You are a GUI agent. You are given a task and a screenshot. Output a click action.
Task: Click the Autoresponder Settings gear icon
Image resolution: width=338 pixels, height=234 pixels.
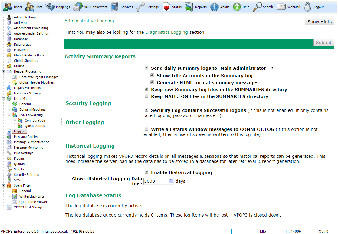coord(9,33)
